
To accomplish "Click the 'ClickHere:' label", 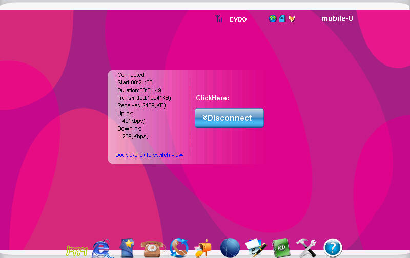I will (x=212, y=98).
